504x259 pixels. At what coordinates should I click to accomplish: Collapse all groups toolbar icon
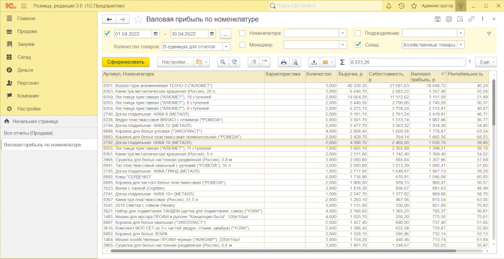[254, 62]
